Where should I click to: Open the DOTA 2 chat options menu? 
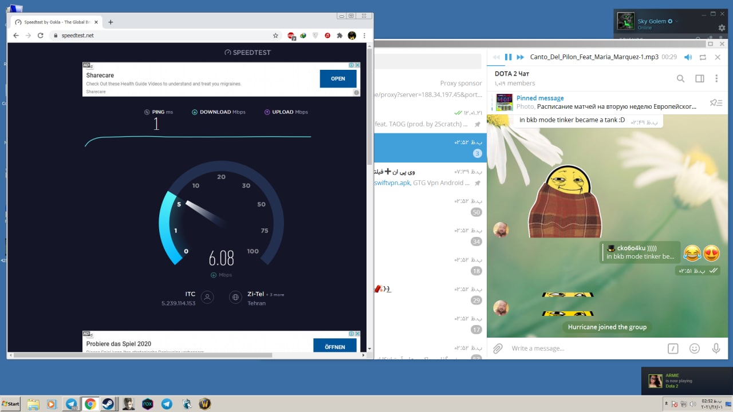point(716,78)
